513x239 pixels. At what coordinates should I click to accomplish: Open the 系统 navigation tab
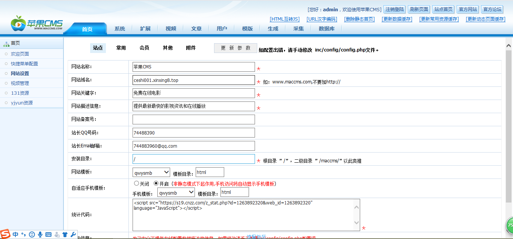click(120, 29)
